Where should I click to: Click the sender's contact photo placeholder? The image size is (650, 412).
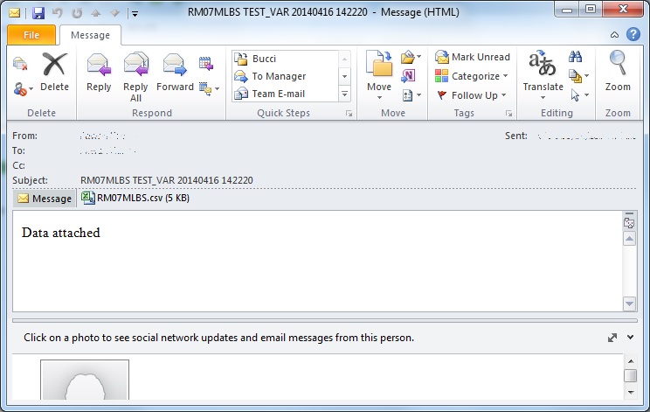point(85,380)
